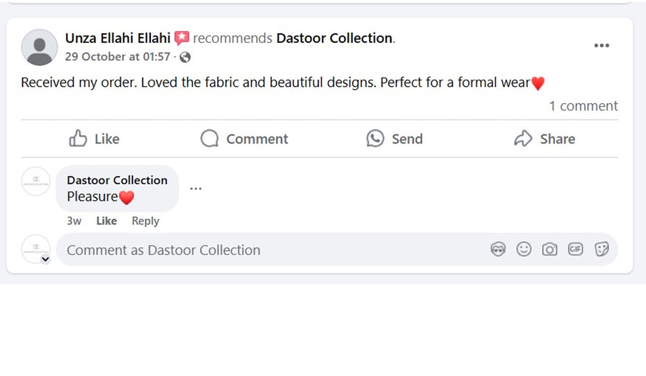This screenshot has height=376, width=646.
Task: Open three-dot menu beside Pleasure comment
Action: 196,189
